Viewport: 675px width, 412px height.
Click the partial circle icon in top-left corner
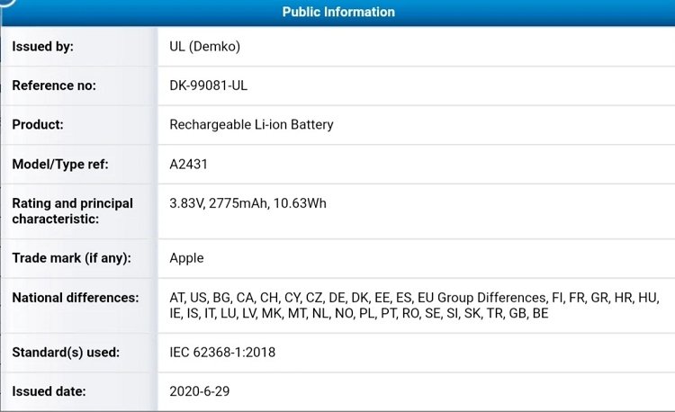(5, 4)
